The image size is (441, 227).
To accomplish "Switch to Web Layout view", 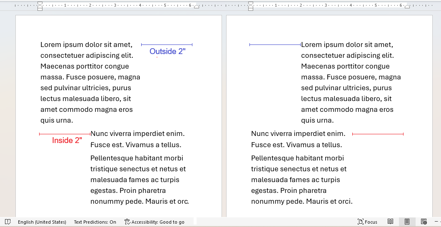I will (x=424, y=222).
